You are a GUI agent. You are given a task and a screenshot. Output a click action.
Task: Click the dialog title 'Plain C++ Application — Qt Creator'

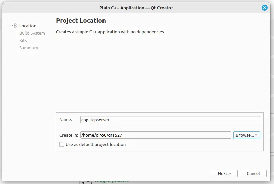pyautogui.click(x=136, y=8)
